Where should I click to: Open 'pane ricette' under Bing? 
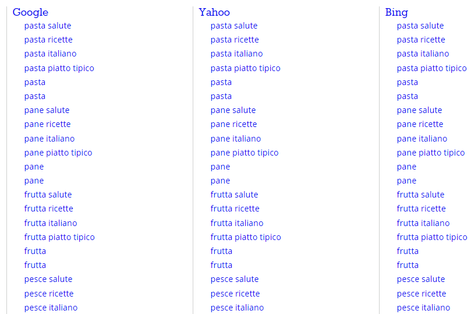[x=420, y=124]
